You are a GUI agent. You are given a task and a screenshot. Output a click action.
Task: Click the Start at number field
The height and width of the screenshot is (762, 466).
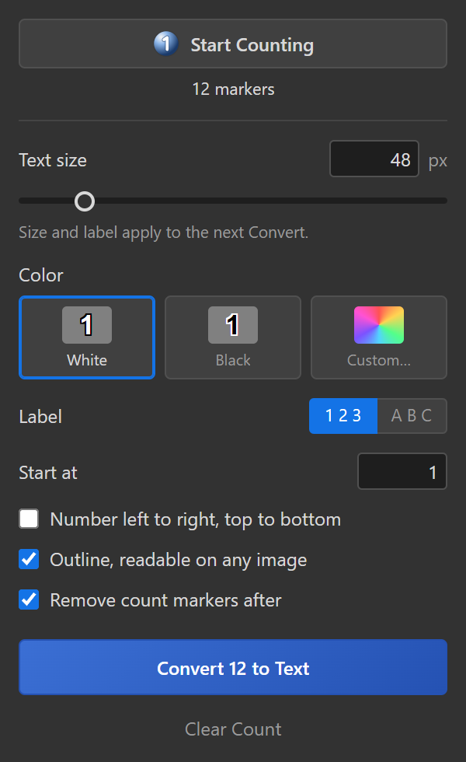[x=402, y=471]
